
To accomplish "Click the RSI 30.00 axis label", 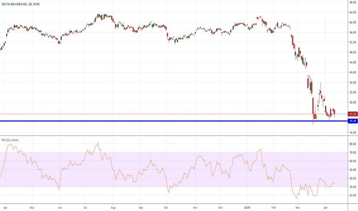I will 353,187.
